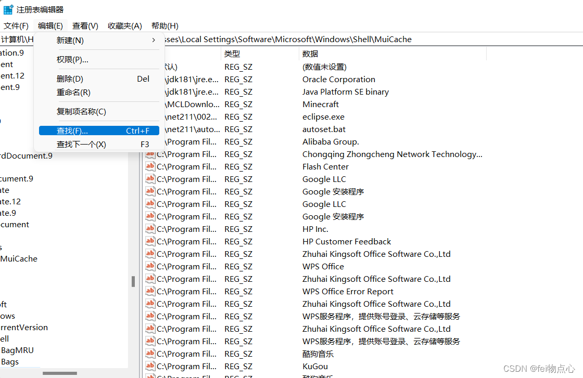Select the HP Customer Feedback data cell
The image size is (583, 378).
point(347,241)
